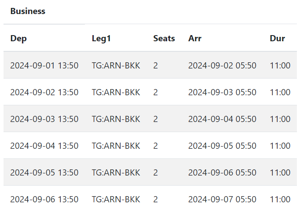The image size is (300, 208).
Task: Click the Arr column header
Action: [x=195, y=38]
